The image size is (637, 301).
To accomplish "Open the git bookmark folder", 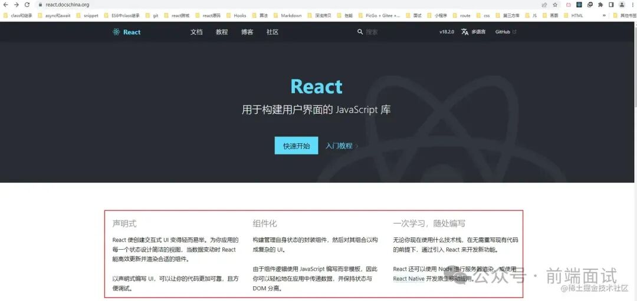I will click(152, 15).
